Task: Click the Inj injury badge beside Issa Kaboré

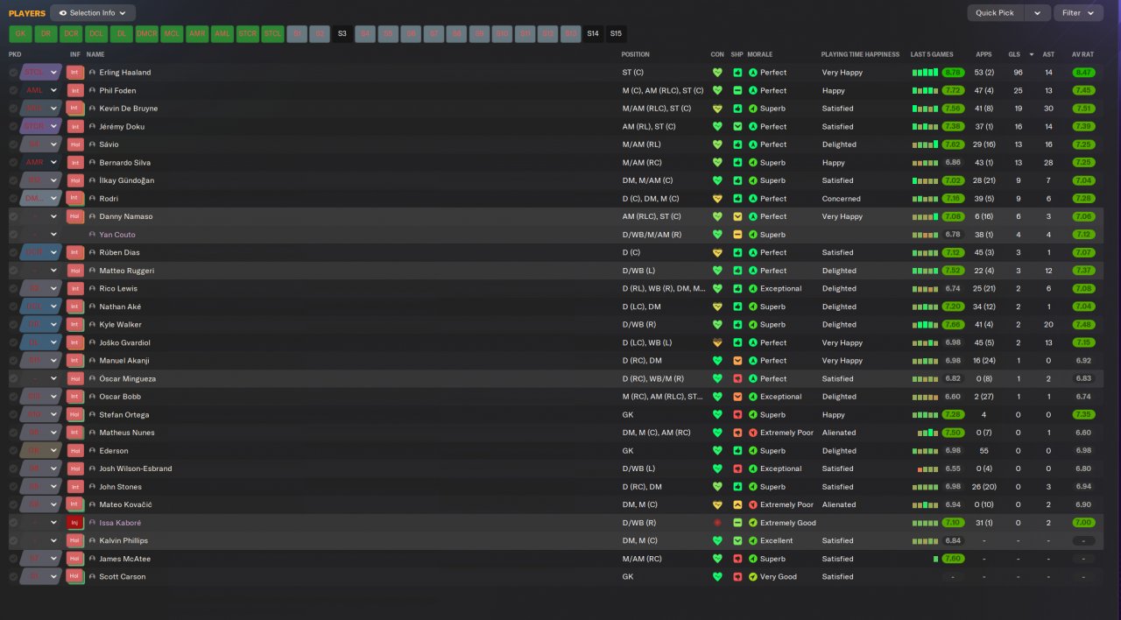Action: (x=74, y=523)
